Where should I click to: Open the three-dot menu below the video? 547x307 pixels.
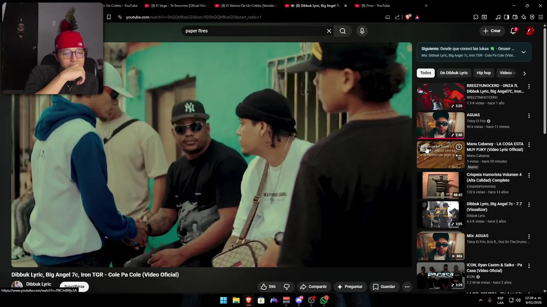[x=407, y=287]
